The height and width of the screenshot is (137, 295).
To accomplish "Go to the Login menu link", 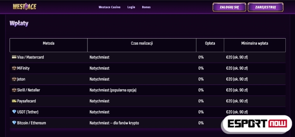I will pos(131,7).
